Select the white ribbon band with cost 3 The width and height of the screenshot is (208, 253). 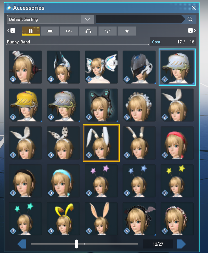(x=25, y=143)
